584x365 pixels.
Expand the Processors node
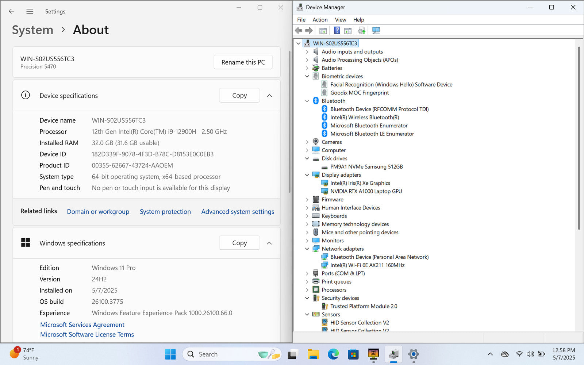(307, 290)
